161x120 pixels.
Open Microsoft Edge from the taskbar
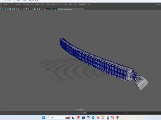93,117
